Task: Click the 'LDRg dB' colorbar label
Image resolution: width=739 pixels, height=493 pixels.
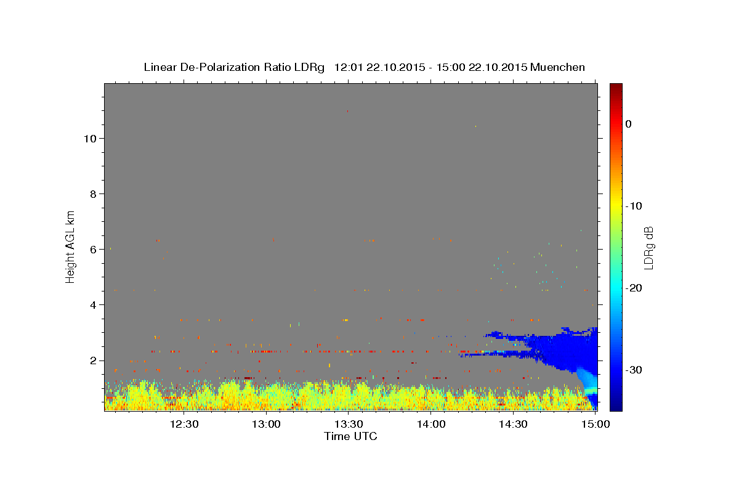Action: click(x=648, y=248)
